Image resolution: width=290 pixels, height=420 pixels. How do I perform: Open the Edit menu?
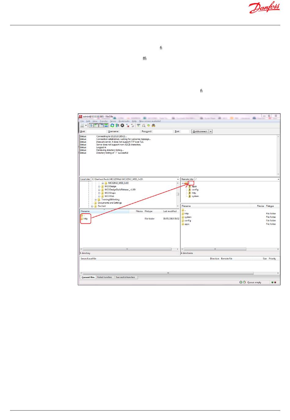click(x=88, y=121)
